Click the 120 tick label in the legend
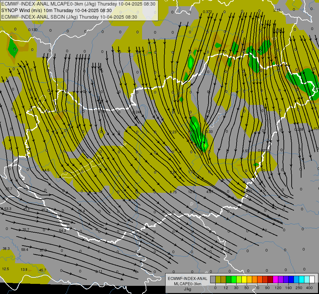The width and height of the screenshot is (319, 294). point(278,288)
